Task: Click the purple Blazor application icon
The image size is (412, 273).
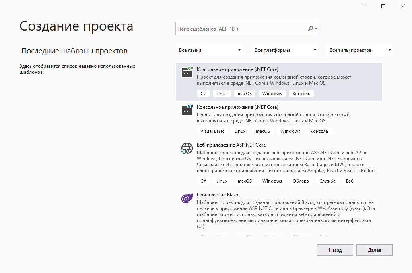Action: click(x=187, y=198)
